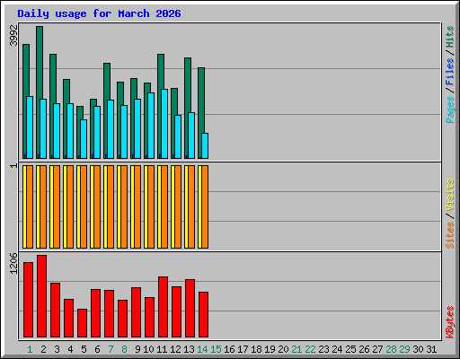Click day 12 on the date axis
The image size is (460, 359).
click(175, 349)
